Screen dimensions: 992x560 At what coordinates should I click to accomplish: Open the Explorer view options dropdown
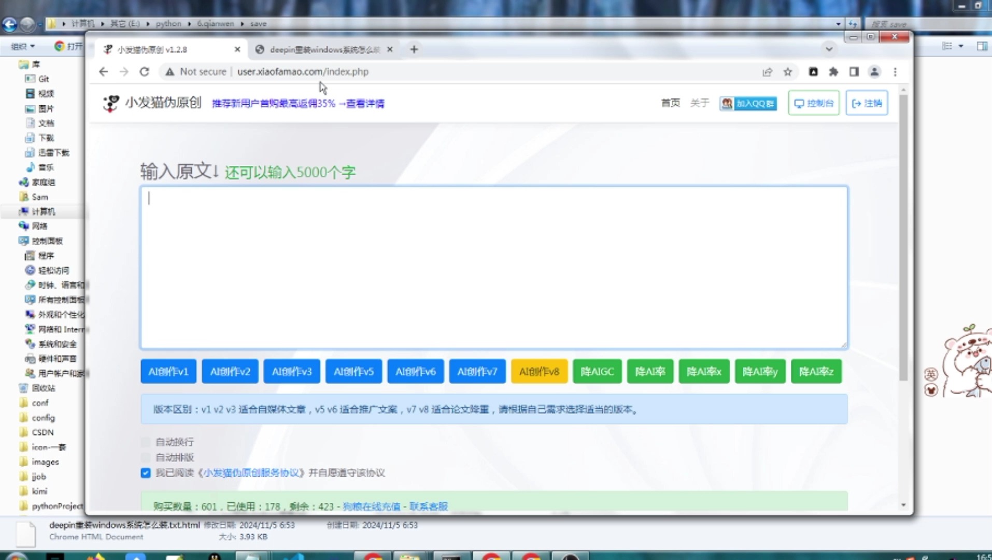(960, 46)
